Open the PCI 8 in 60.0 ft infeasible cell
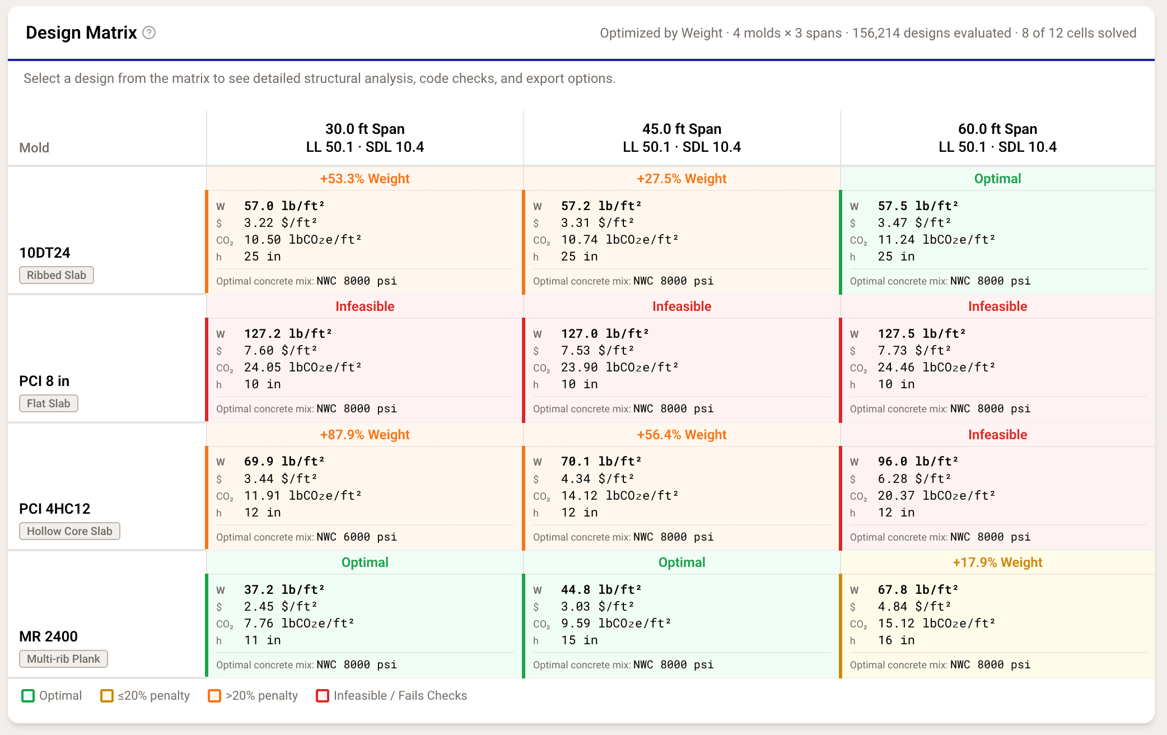 point(997,359)
